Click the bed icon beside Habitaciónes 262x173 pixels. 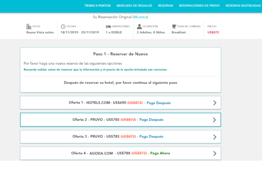coord(108,26)
